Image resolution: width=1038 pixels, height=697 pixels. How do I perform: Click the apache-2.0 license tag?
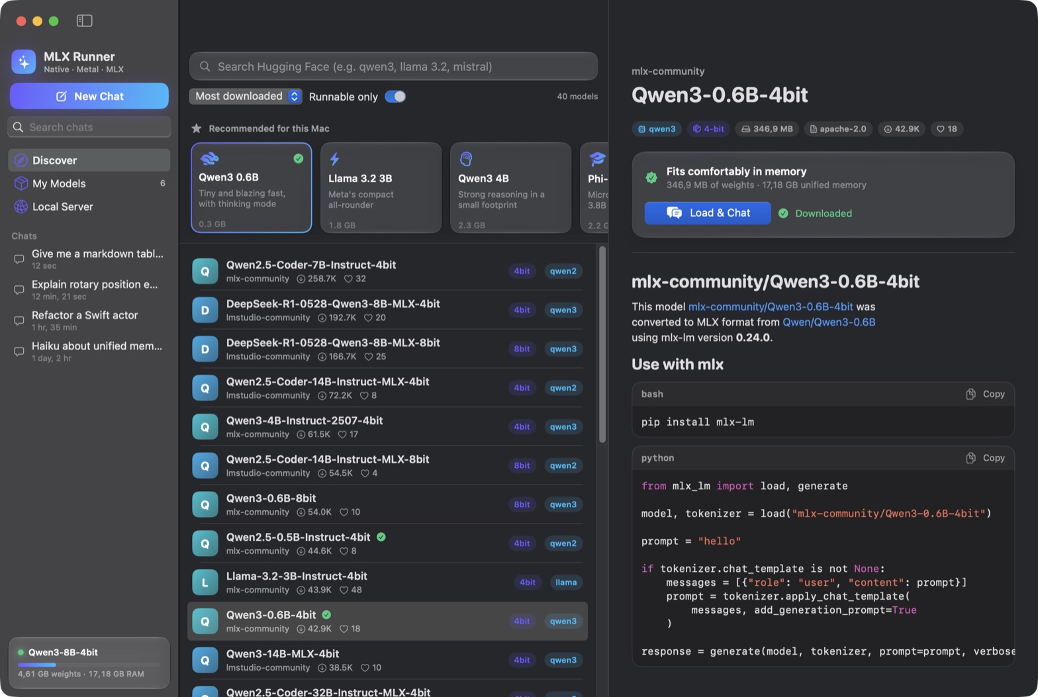point(838,129)
